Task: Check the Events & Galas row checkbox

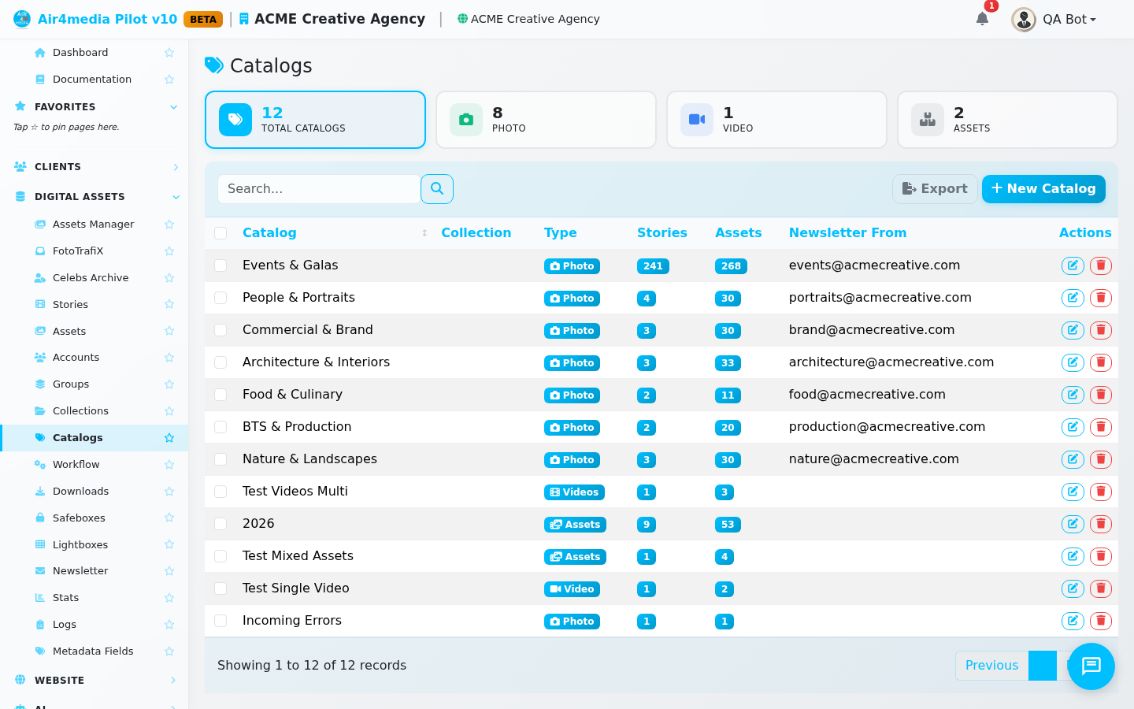Action: tap(220, 265)
